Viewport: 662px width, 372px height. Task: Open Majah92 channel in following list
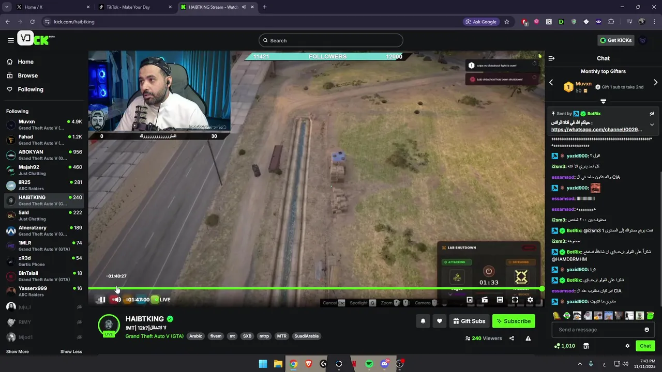click(x=44, y=170)
